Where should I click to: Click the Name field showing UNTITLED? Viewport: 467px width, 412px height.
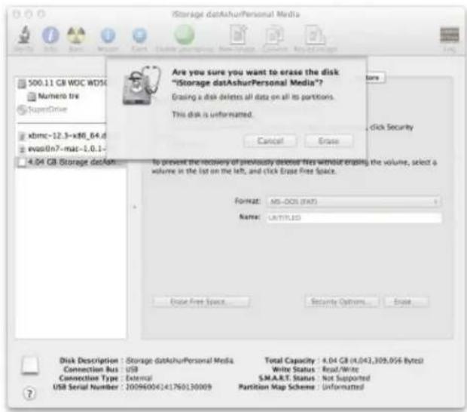(354, 217)
